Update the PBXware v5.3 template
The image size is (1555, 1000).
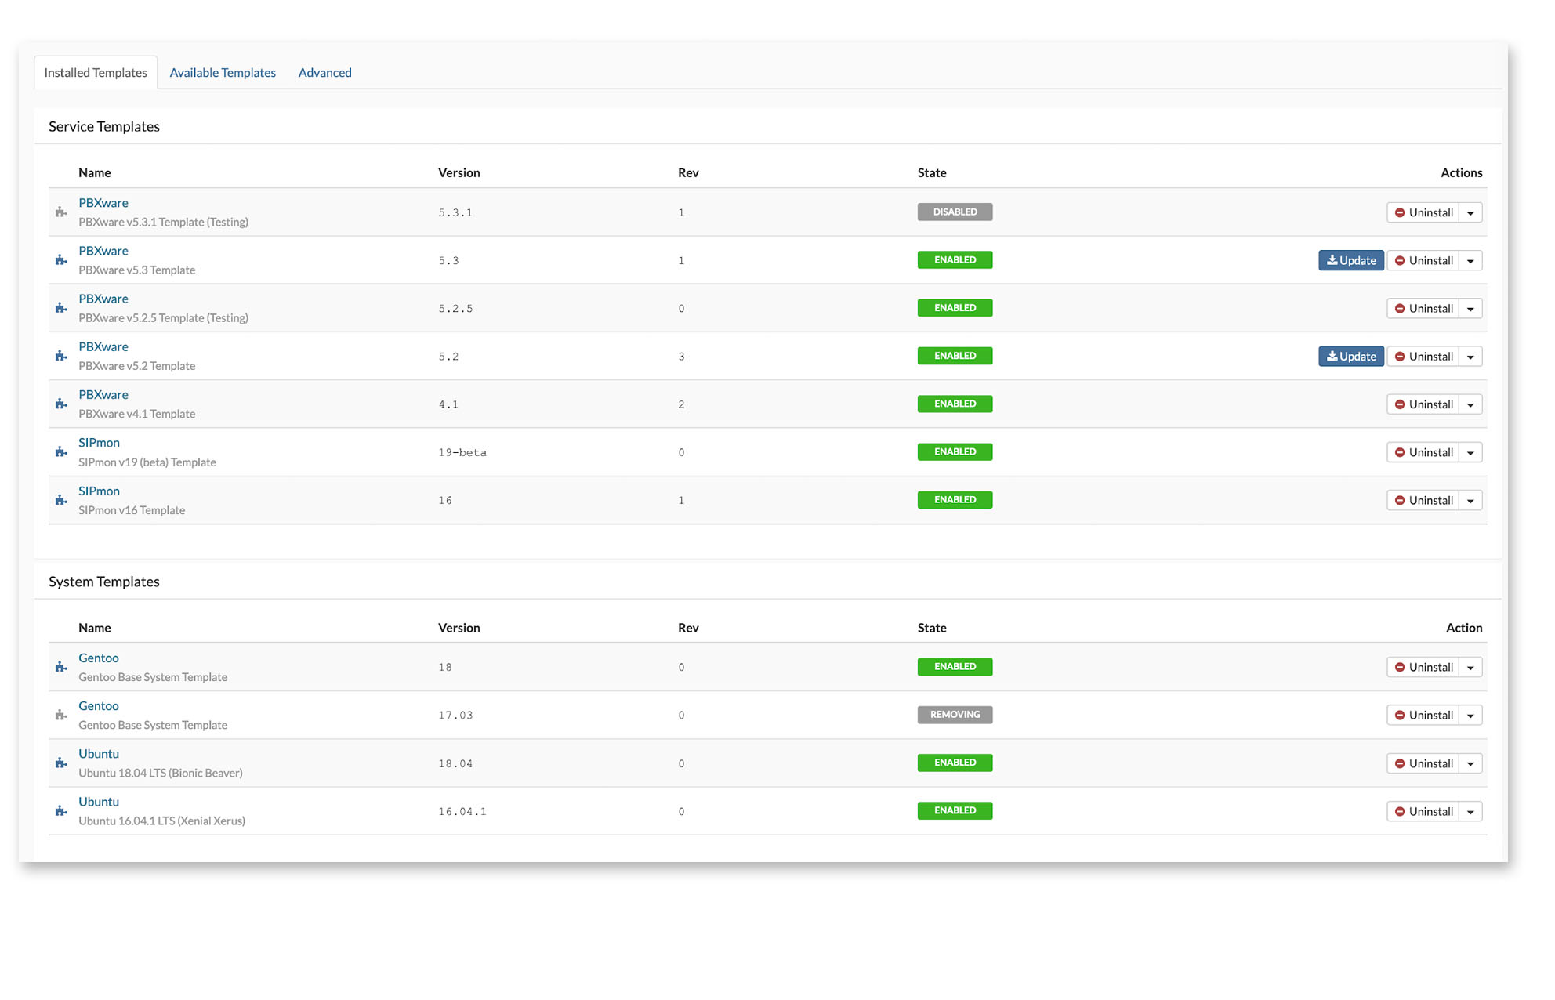tap(1350, 260)
